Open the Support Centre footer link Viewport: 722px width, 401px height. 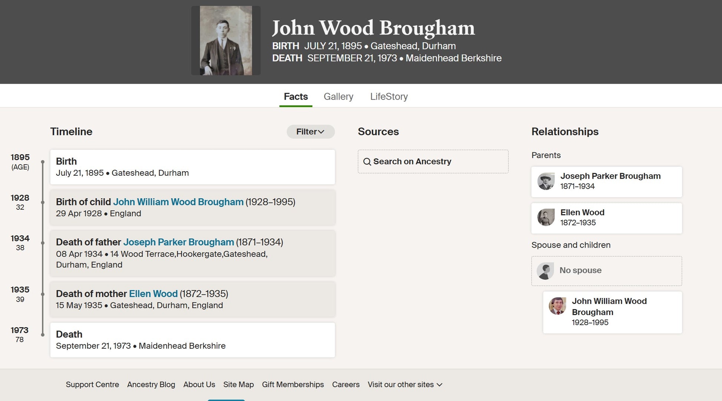click(x=92, y=385)
